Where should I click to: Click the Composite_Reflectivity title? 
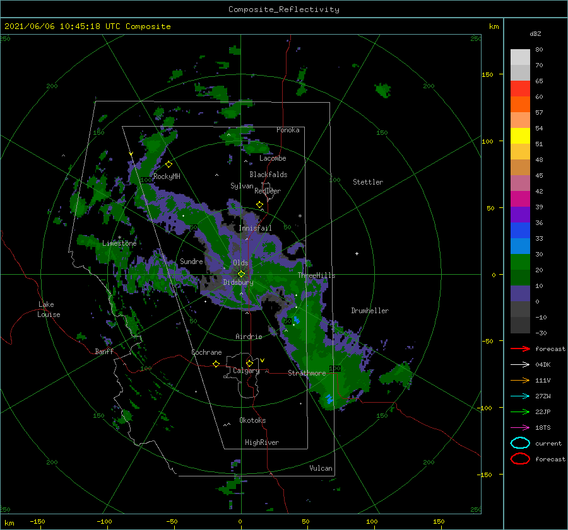[284, 9]
